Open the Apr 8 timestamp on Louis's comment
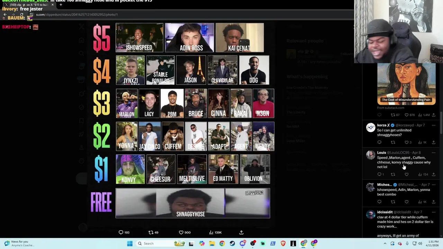The image size is (443, 249). point(417,153)
